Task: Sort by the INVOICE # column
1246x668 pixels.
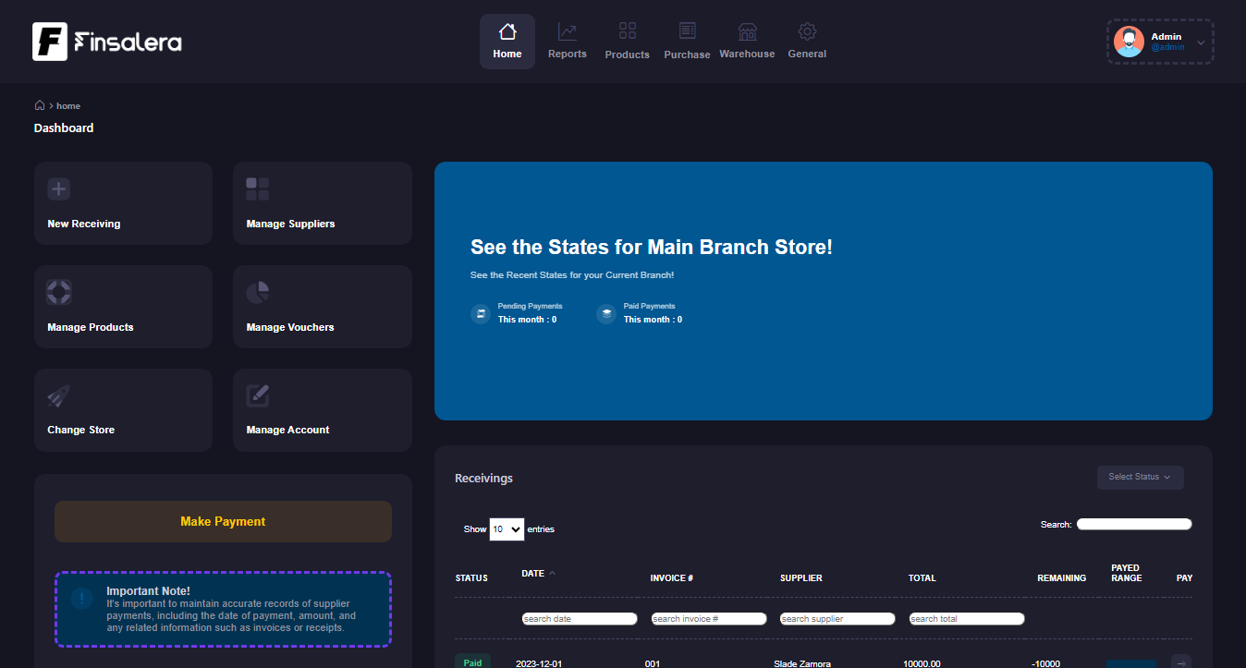Action: click(672, 578)
